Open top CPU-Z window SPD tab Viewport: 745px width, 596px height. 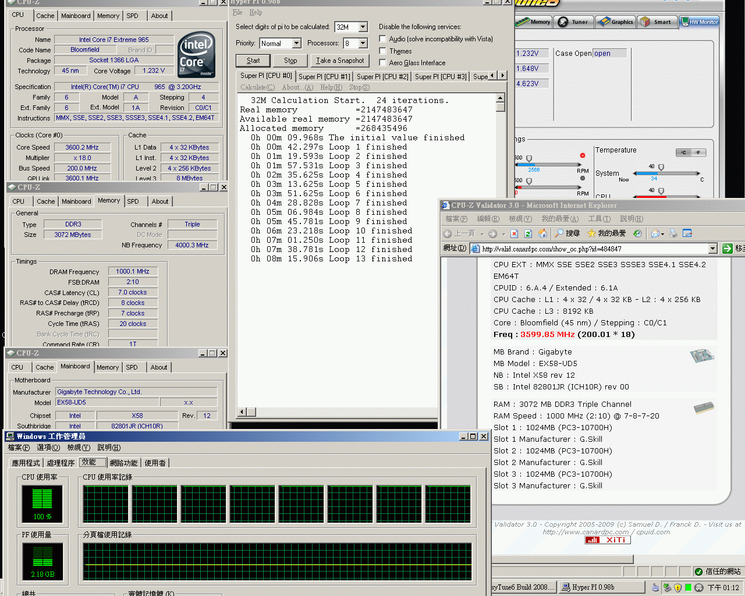click(133, 16)
